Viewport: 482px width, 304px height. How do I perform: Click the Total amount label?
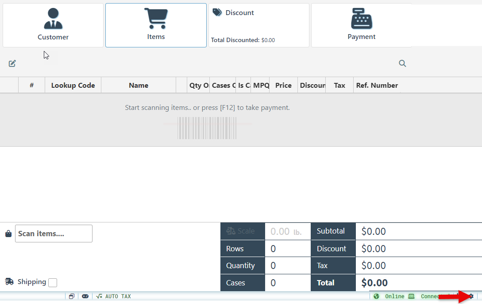326,283
